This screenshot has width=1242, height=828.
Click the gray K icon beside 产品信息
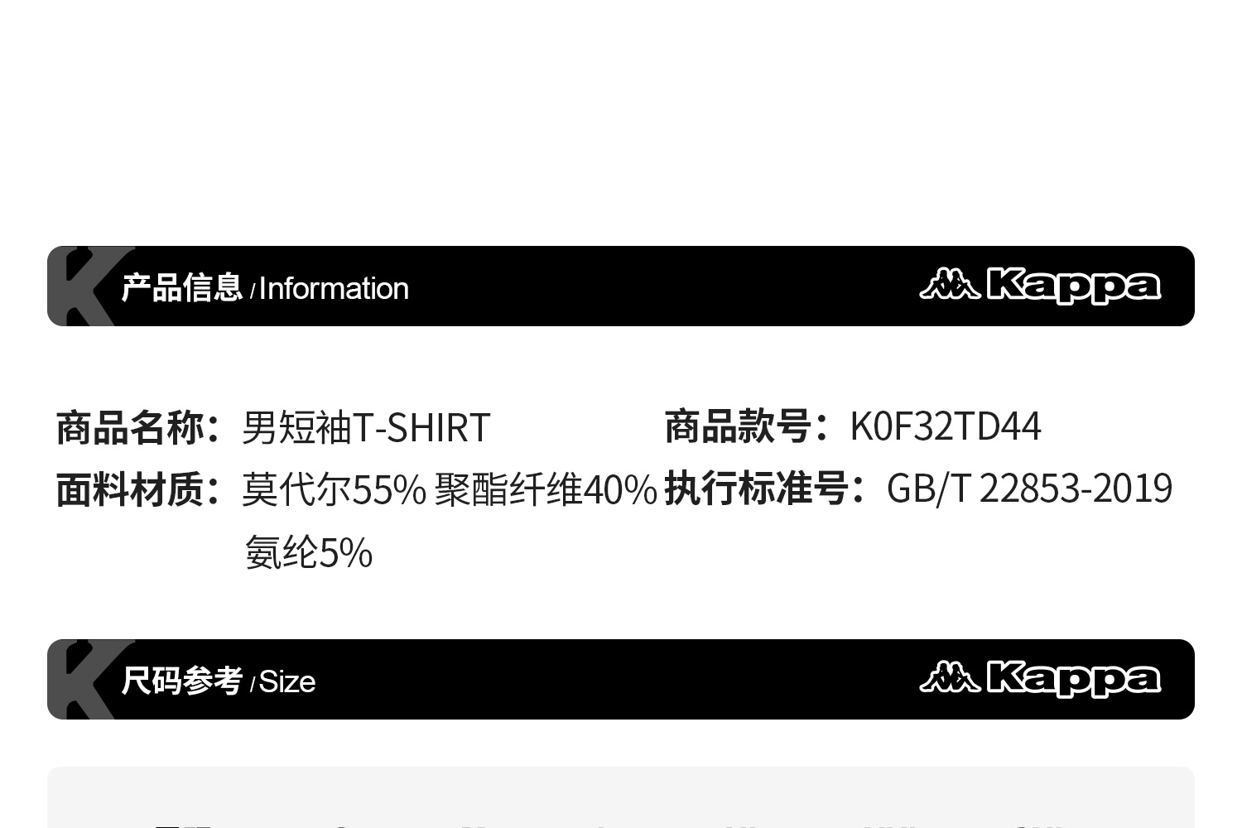[x=81, y=286]
